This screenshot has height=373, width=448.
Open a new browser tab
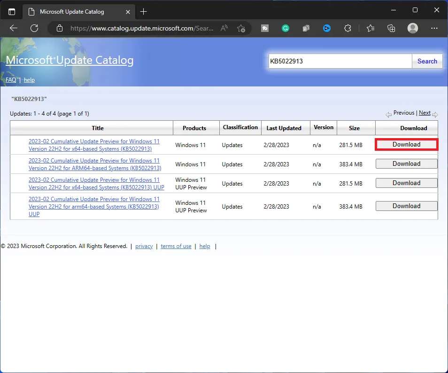tap(143, 12)
